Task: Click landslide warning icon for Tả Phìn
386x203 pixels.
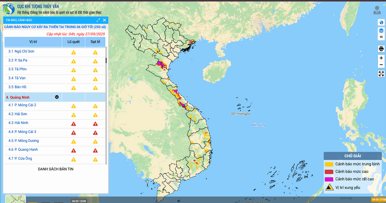Action: point(95,70)
